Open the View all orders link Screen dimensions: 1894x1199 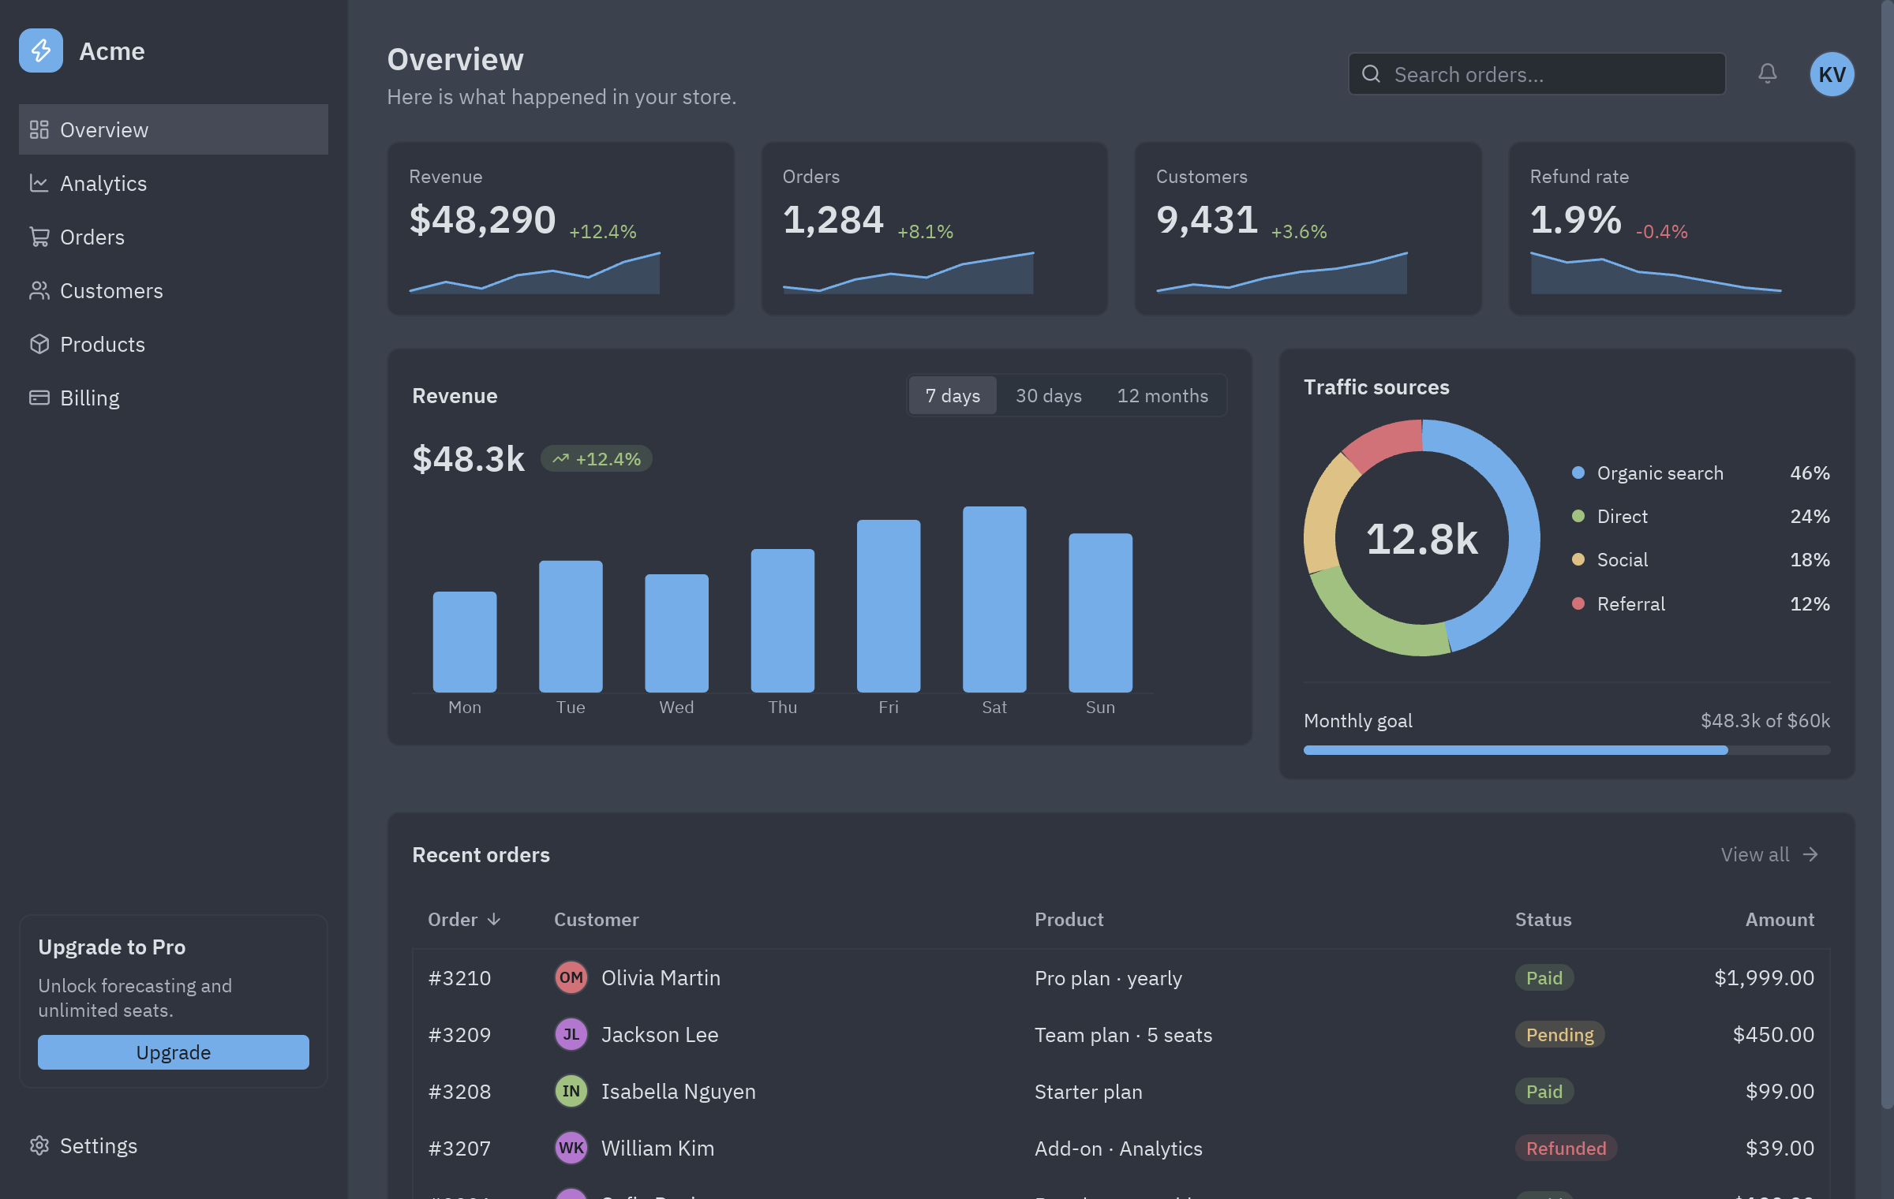point(1769,854)
